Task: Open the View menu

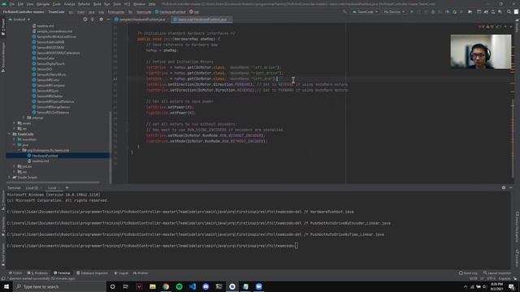Action: click(30, 4)
